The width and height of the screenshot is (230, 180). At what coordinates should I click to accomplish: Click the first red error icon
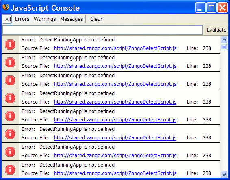(10, 44)
